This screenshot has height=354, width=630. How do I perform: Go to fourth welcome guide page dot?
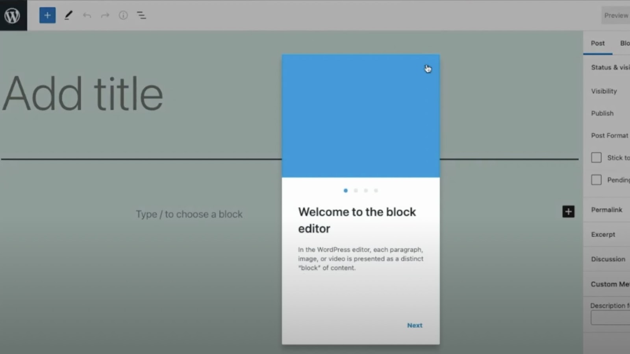376,190
